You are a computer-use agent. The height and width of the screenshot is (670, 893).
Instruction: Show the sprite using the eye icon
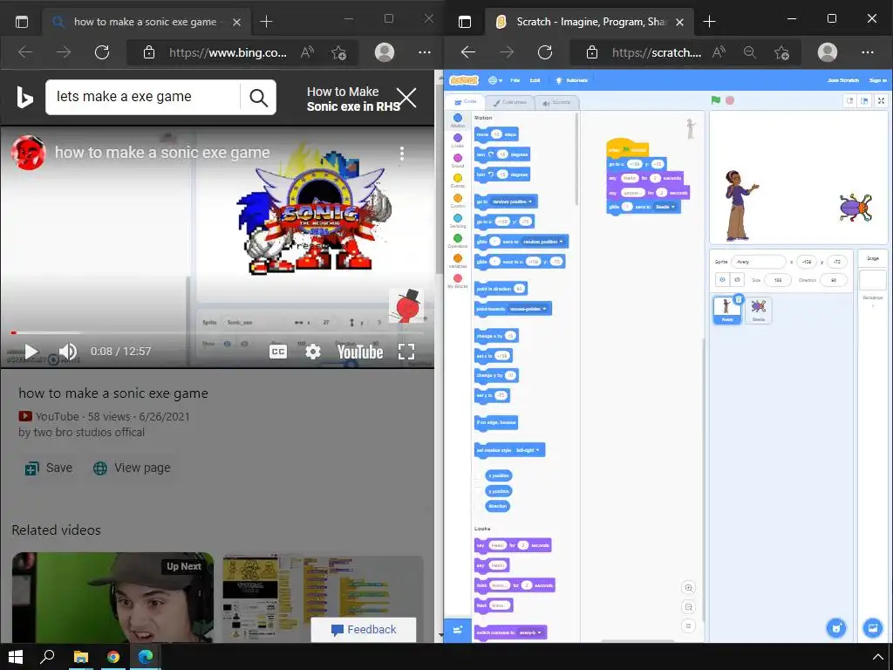(722, 280)
